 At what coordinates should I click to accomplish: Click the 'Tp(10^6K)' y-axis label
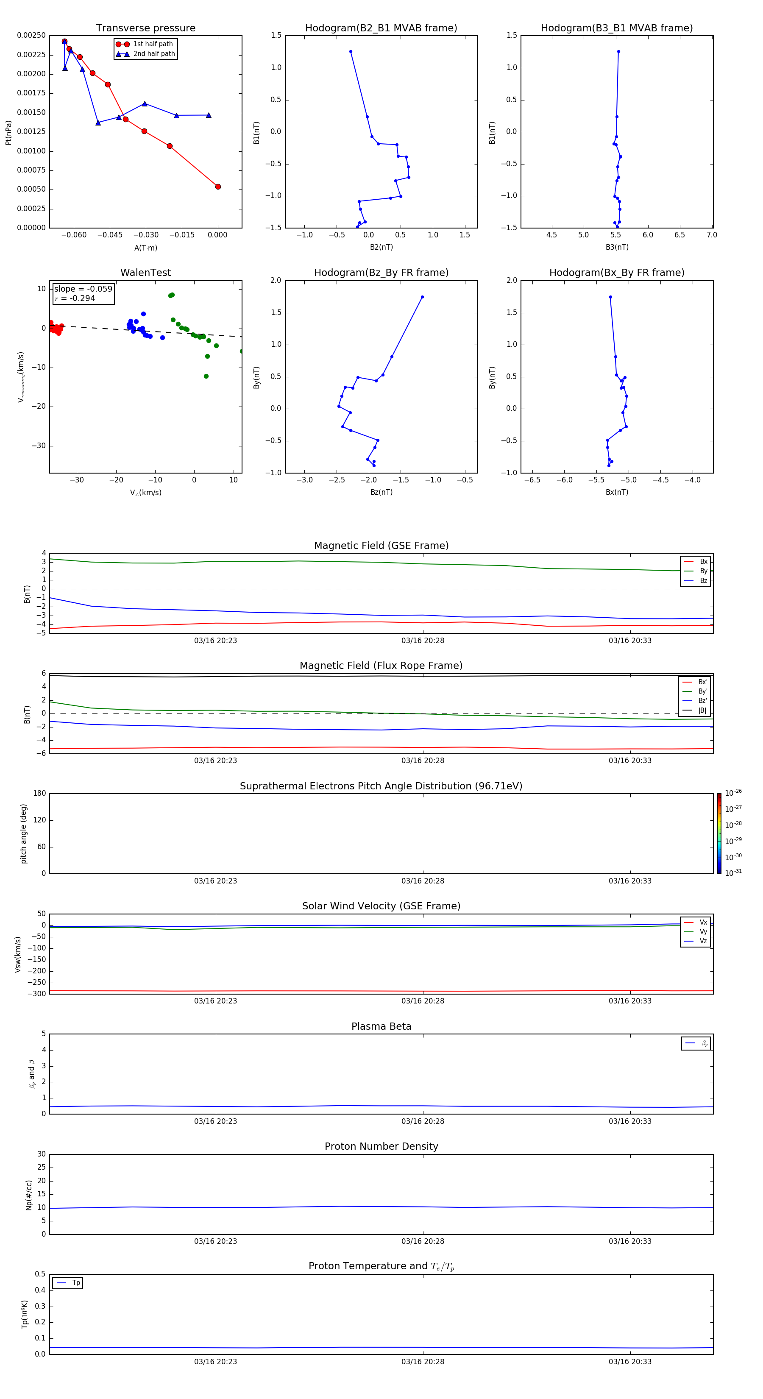pos(25,1314)
